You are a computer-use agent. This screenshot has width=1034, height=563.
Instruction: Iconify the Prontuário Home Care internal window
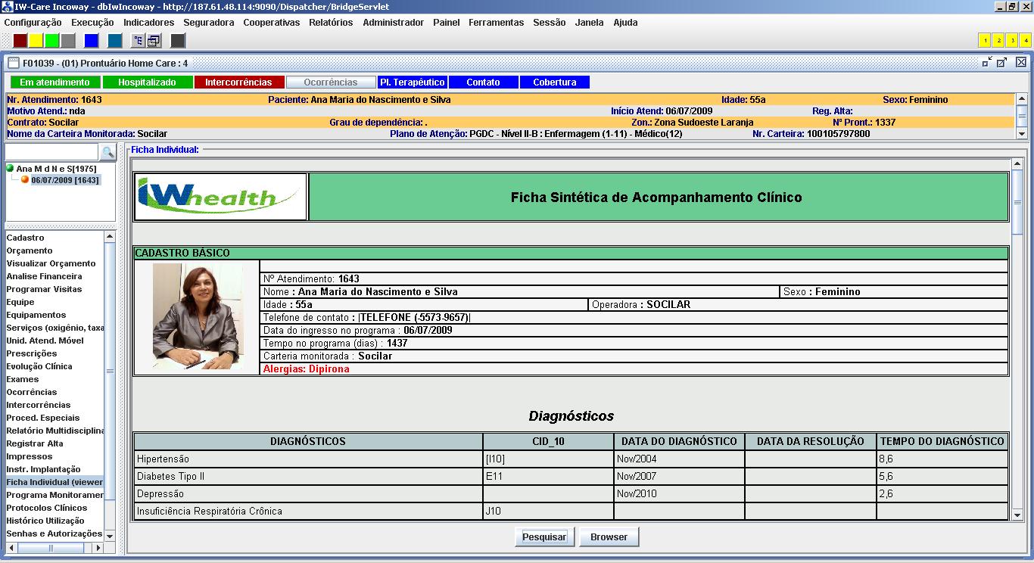point(987,63)
